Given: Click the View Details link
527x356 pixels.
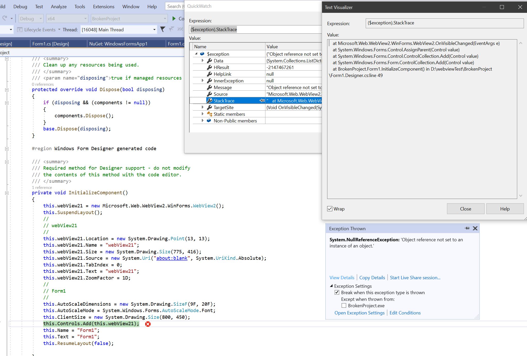Looking at the screenshot, I should 342,277.
